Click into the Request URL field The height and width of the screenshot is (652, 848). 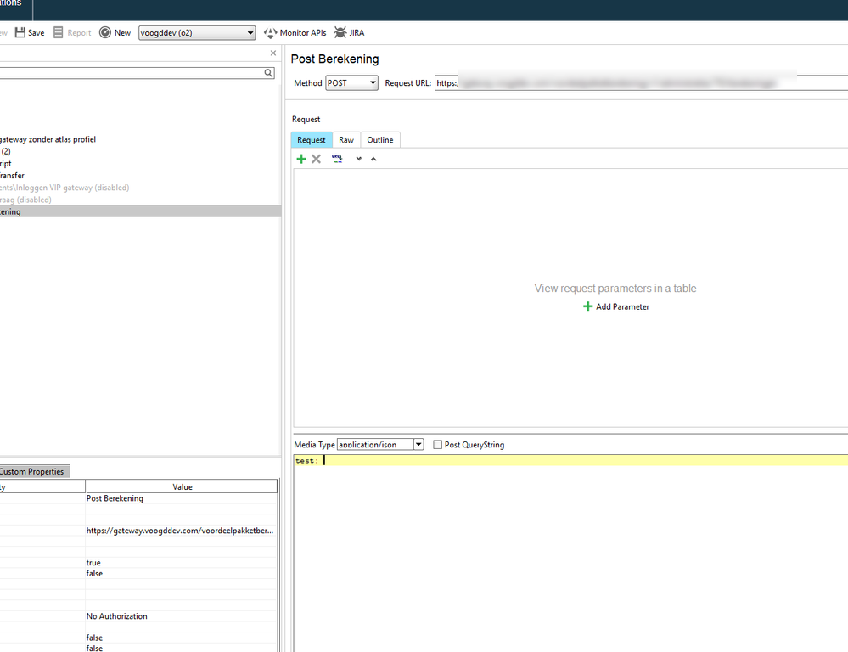637,83
